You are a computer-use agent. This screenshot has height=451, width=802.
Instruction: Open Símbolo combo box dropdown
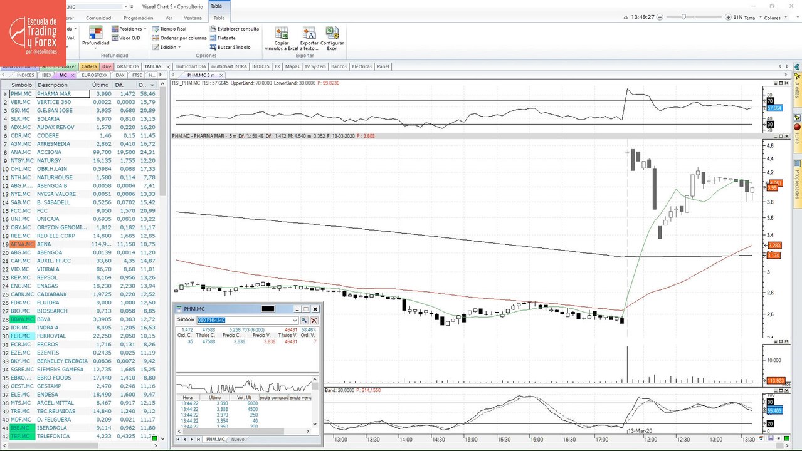click(x=295, y=320)
